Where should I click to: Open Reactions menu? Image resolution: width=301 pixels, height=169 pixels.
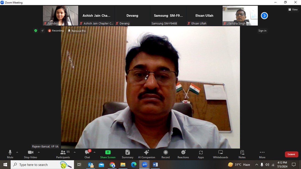point(183,154)
